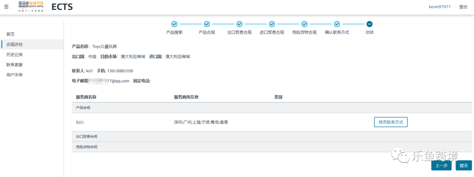Click the 确认联系方式 step checkmark icon

[337, 24]
